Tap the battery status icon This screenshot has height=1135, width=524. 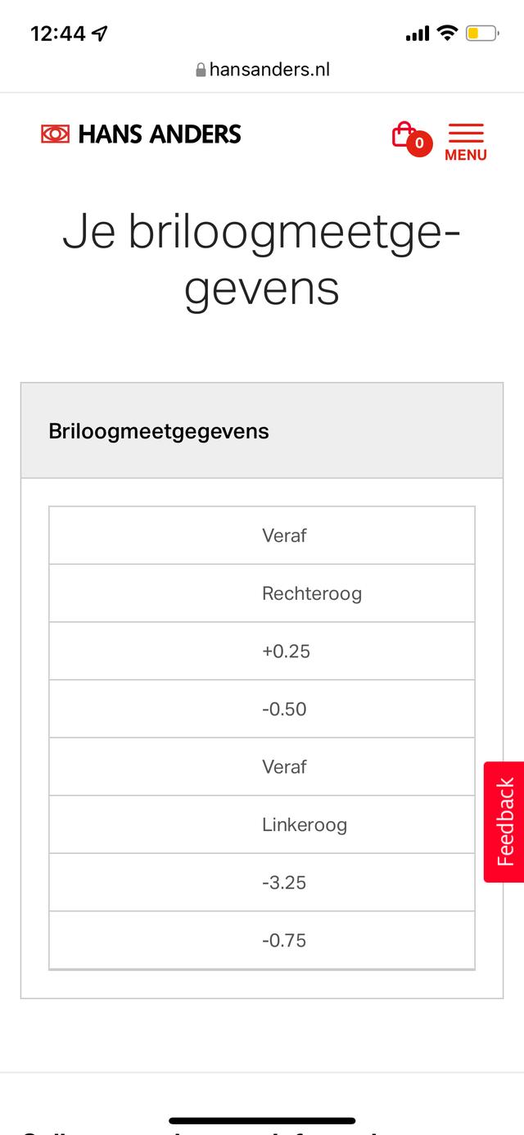[x=481, y=34]
